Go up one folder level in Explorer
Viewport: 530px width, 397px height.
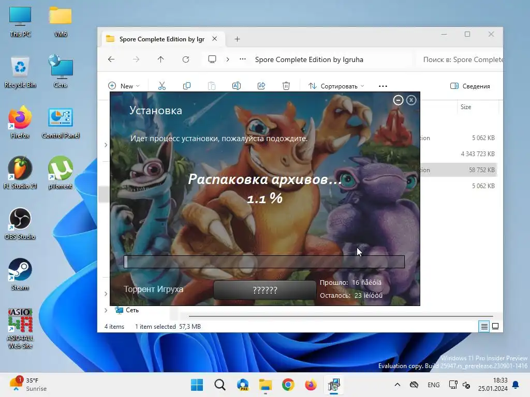tap(160, 59)
